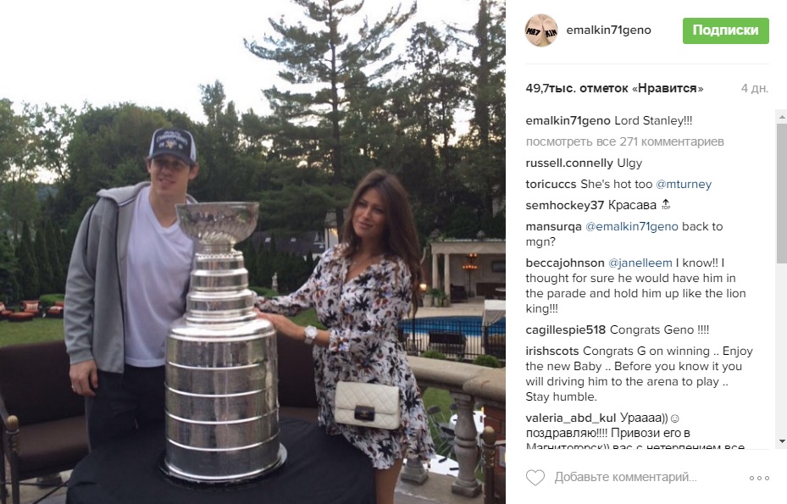The image size is (787, 504).
Task: Click the add comment input field
Action: pyautogui.click(x=625, y=478)
